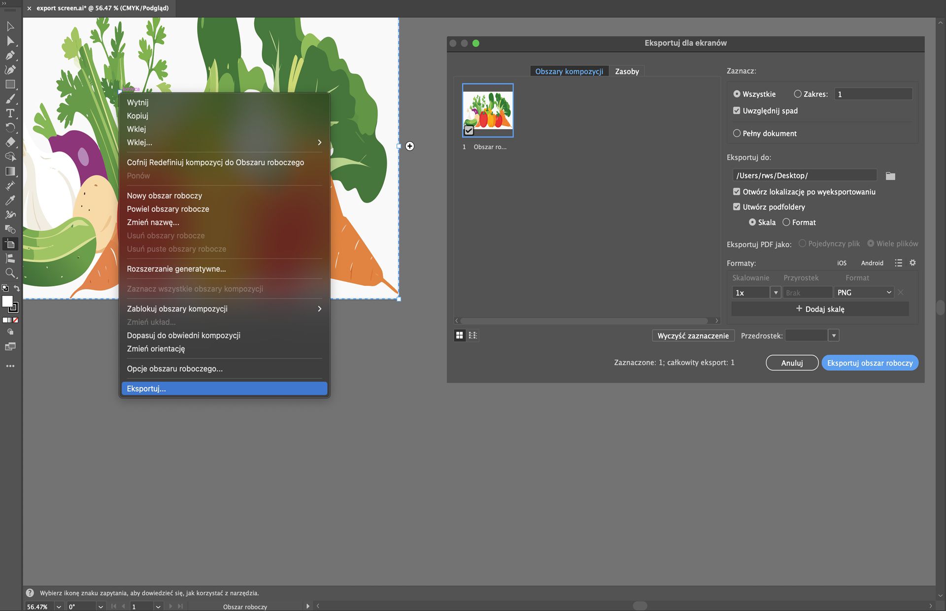Select the Selection tool
This screenshot has height=611, width=946.
tap(10, 27)
